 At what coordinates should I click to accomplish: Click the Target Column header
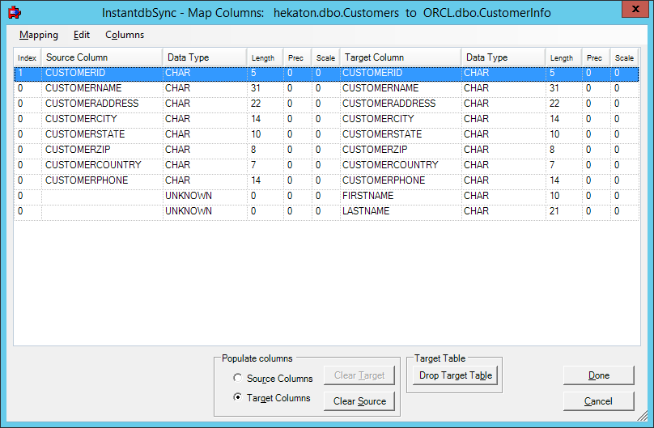tap(401, 57)
